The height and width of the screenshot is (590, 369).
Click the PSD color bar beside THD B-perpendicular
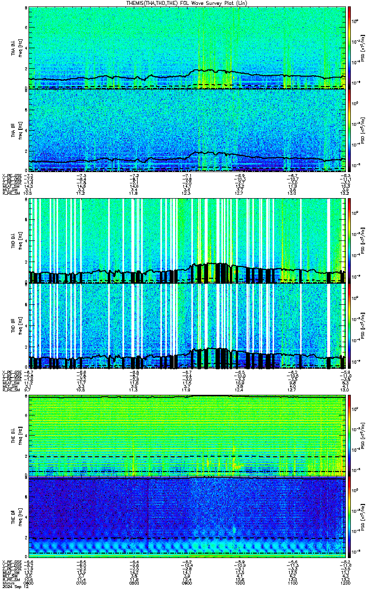349,240
